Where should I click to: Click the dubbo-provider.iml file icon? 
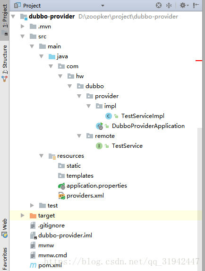34,235
